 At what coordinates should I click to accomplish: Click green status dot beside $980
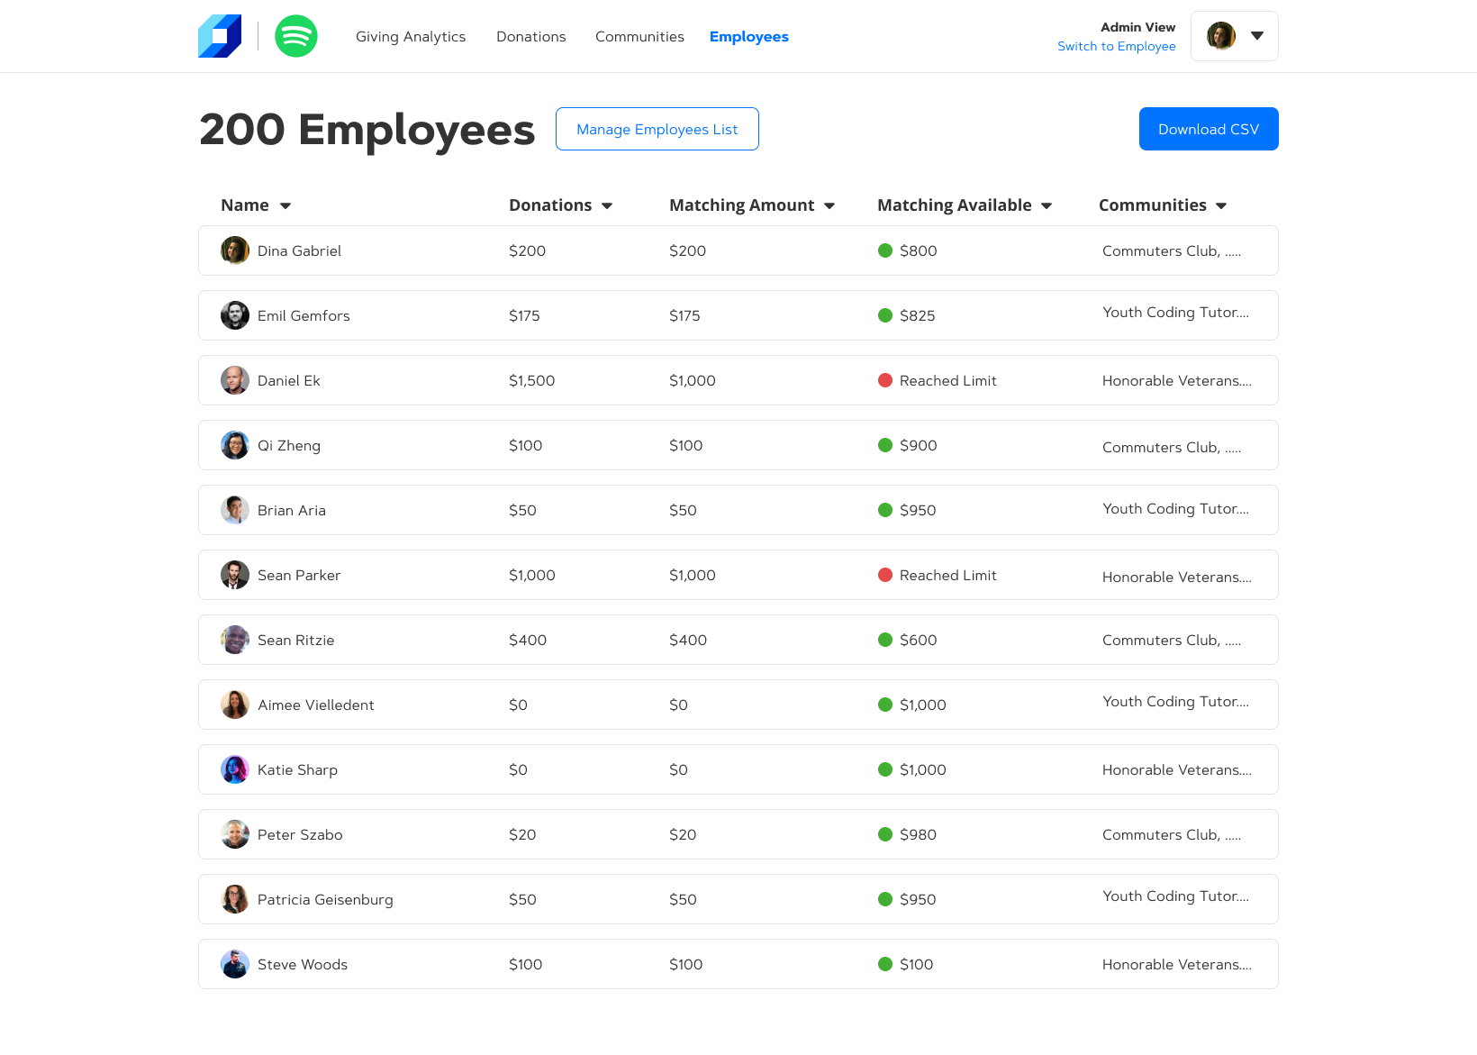(885, 834)
